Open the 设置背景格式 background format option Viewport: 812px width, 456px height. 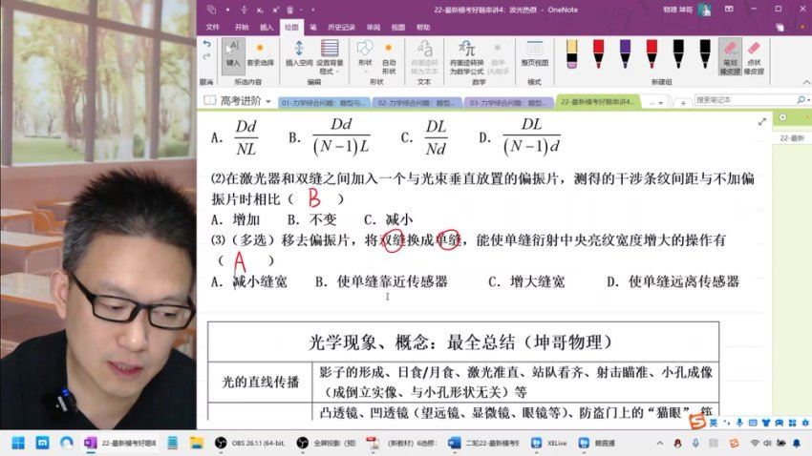(x=330, y=56)
